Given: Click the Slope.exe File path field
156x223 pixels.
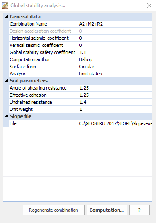Looking at the screenshot, I should coord(115,123).
